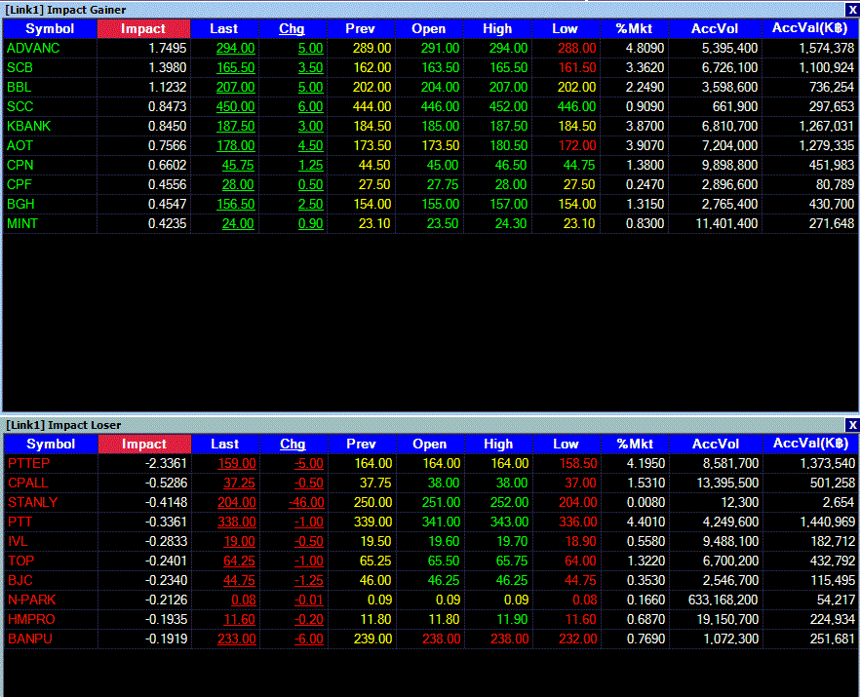Open PTT last price 338.00 link
This screenshot has height=697, width=860.
(x=237, y=523)
